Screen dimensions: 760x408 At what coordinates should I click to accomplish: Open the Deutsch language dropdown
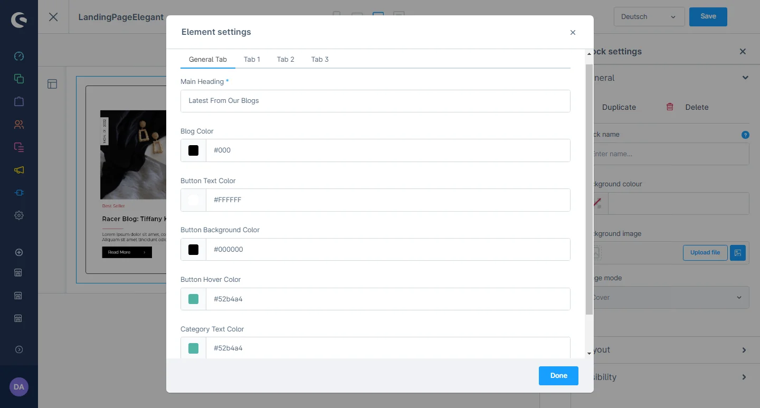pyautogui.click(x=649, y=17)
